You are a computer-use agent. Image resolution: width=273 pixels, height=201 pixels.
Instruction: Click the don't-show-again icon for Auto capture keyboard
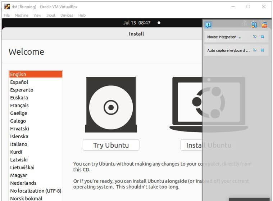tap(255, 50)
